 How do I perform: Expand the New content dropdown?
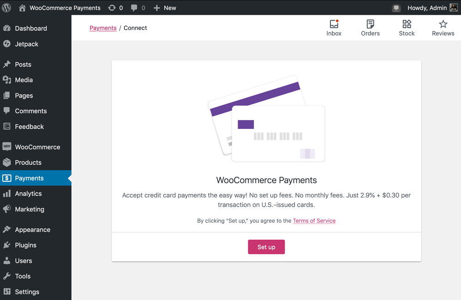coord(165,7)
